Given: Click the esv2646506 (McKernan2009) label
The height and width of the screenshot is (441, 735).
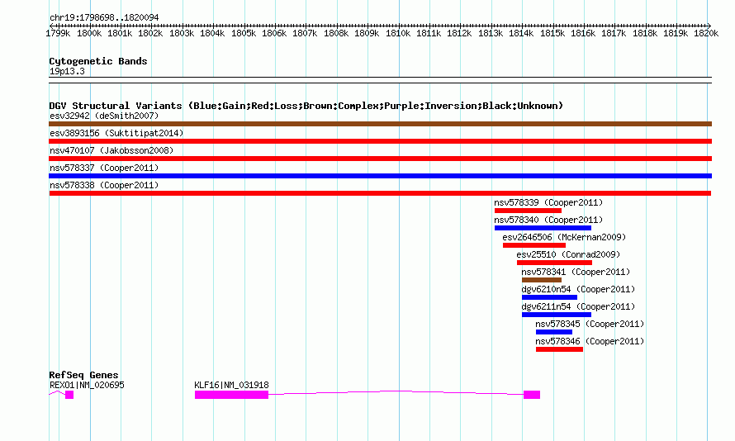Looking at the screenshot, I should pos(564,237).
